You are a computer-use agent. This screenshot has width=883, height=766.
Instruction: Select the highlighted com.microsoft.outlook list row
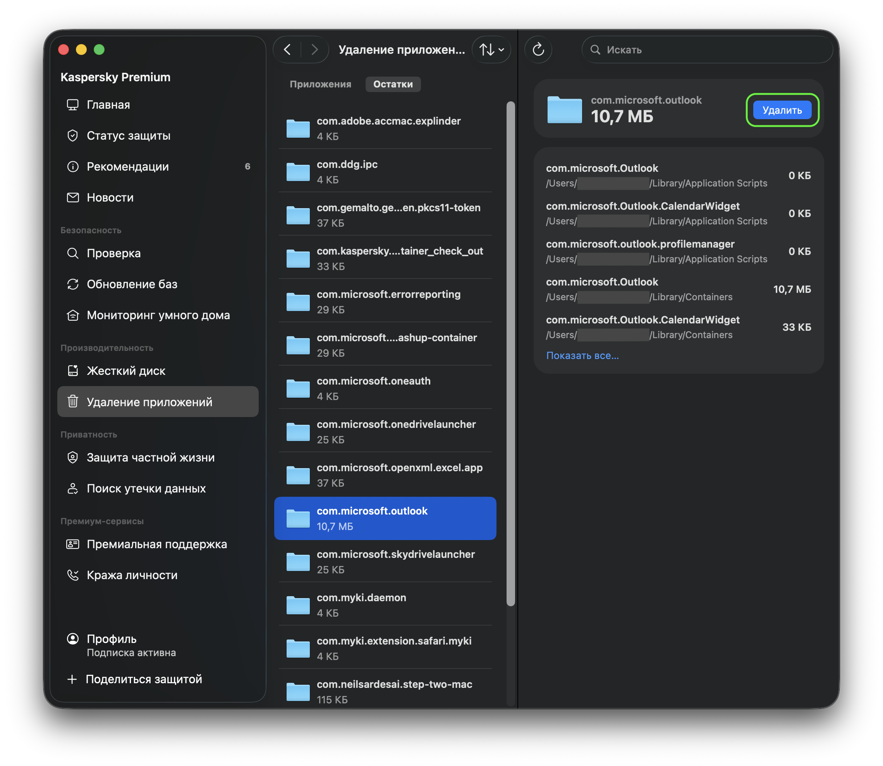point(385,518)
